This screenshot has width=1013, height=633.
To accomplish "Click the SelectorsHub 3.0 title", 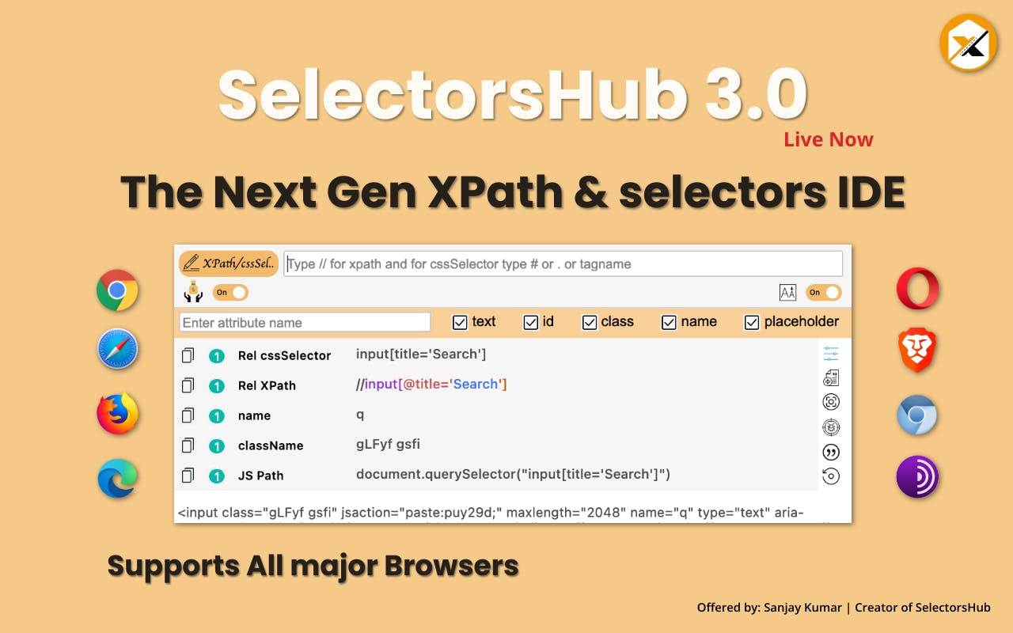I will click(x=513, y=94).
